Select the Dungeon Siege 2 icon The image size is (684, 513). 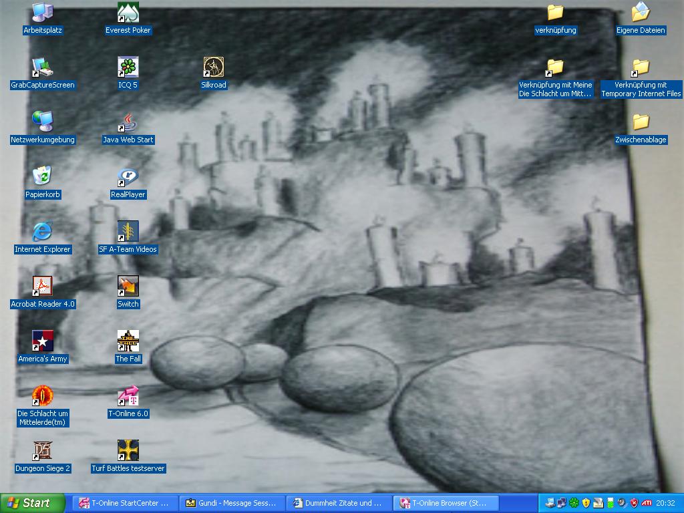tap(43, 451)
